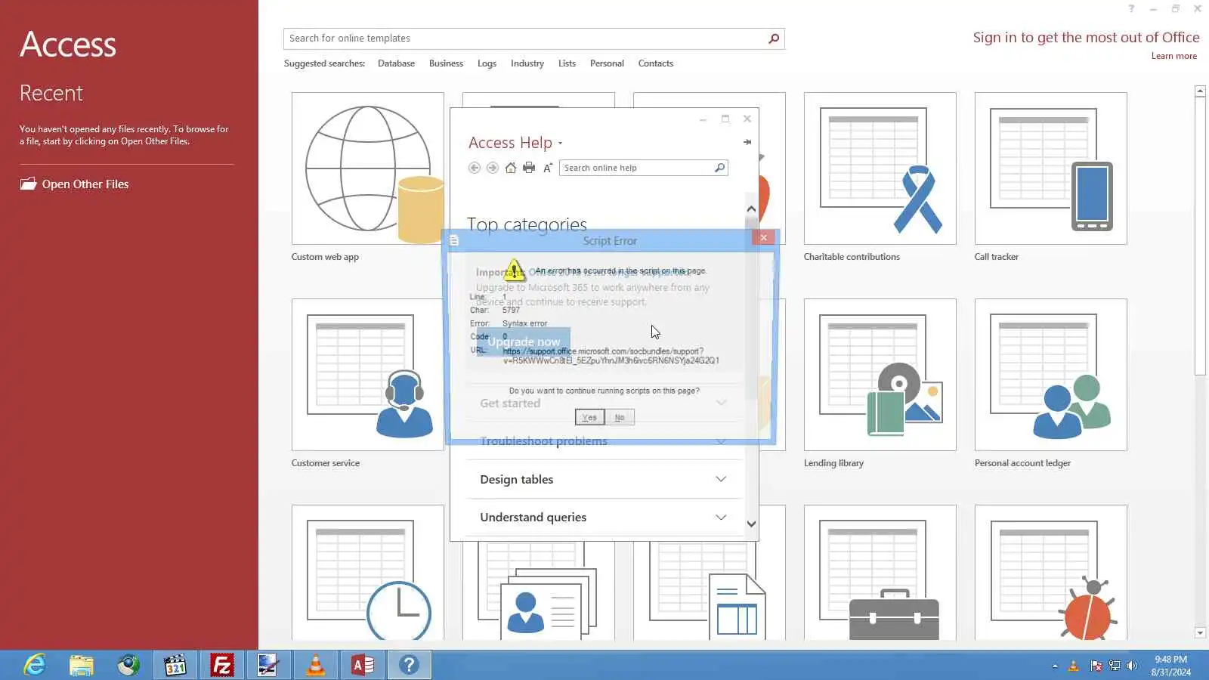
Task: Print the Access Help topic
Action: [529, 168]
